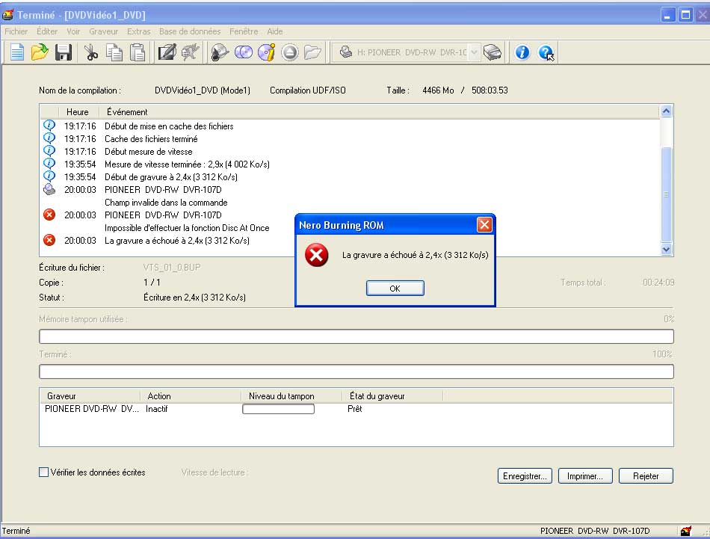Image resolution: width=710 pixels, height=539 pixels.
Task: Click the Copy Disc double-disc icon
Action: tap(244, 52)
